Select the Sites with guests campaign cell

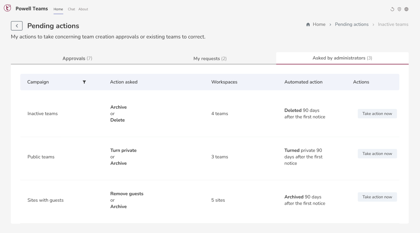tap(45, 200)
